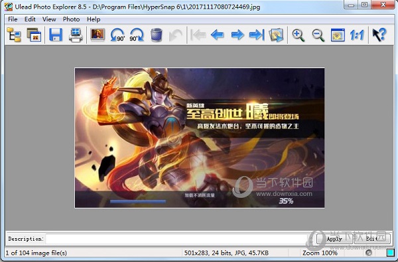Show image at 1:1 actual size

tap(357, 35)
